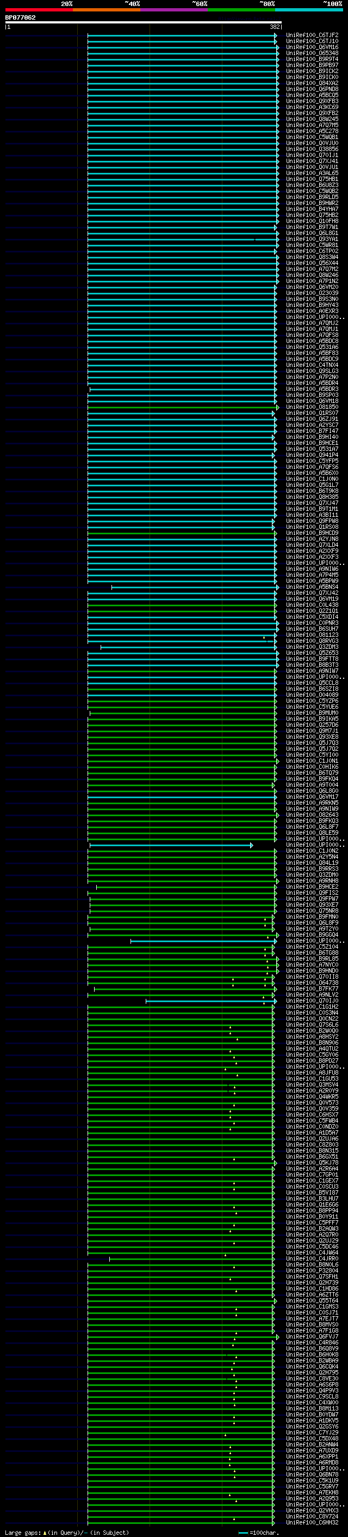The height and width of the screenshot is (1537, 348).
Task: Click the white query sequence ruler bar
Action: tap(144, 22)
